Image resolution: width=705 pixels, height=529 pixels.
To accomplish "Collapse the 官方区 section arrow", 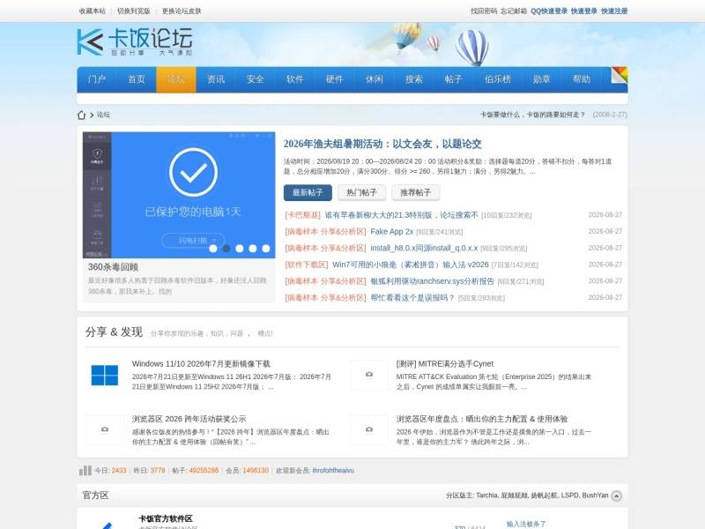I will click(x=617, y=495).
